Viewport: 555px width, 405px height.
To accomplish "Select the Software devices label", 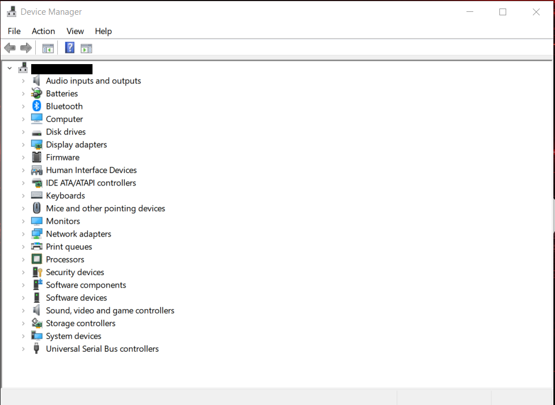I will (x=77, y=297).
